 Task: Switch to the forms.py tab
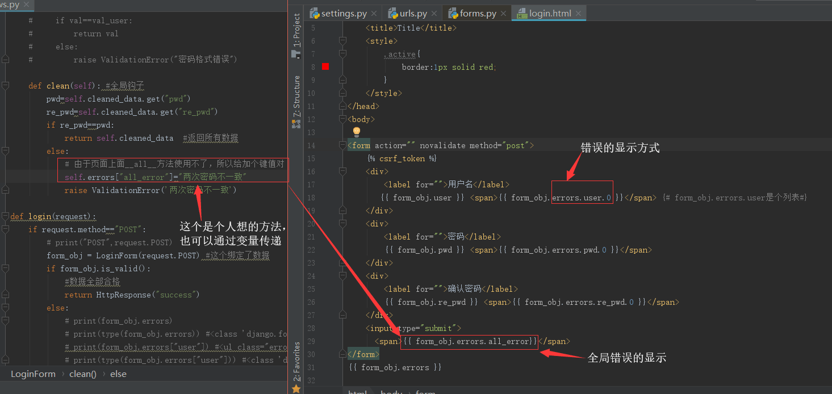coord(478,13)
